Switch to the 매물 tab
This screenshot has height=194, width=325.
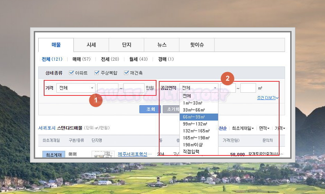[56, 45]
